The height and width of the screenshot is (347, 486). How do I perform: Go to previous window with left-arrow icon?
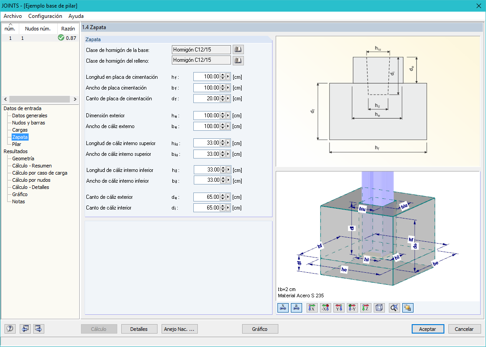(25, 328)
